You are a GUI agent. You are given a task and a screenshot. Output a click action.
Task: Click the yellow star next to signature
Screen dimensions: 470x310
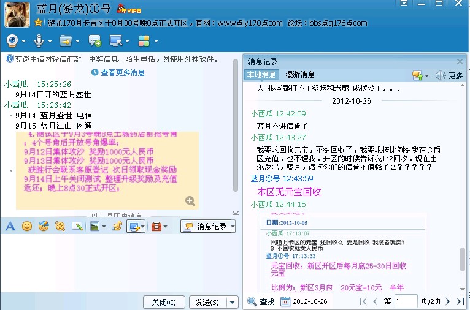pyautogui.click(x=39, y=23)
